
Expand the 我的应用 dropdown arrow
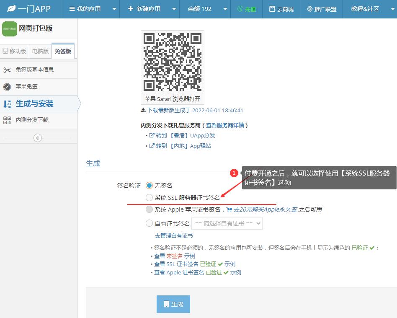click(x=114, y=9)
